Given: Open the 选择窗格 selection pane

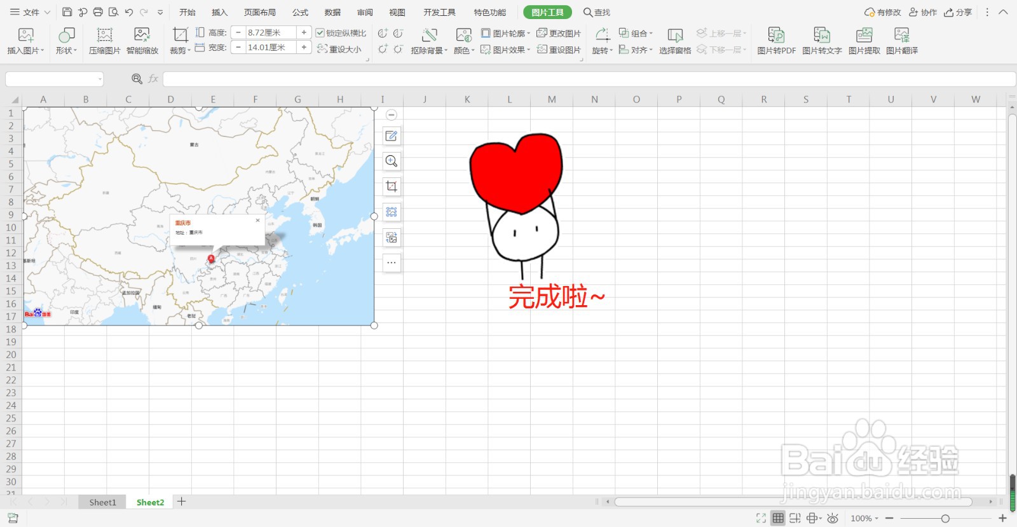Looking at the screenshot, I should pyautogui.click(x=675, y=41).
